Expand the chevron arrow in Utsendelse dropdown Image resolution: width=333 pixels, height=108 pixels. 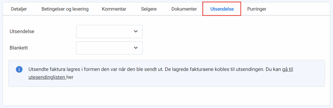pyautogui.click(x=136, y=31)
